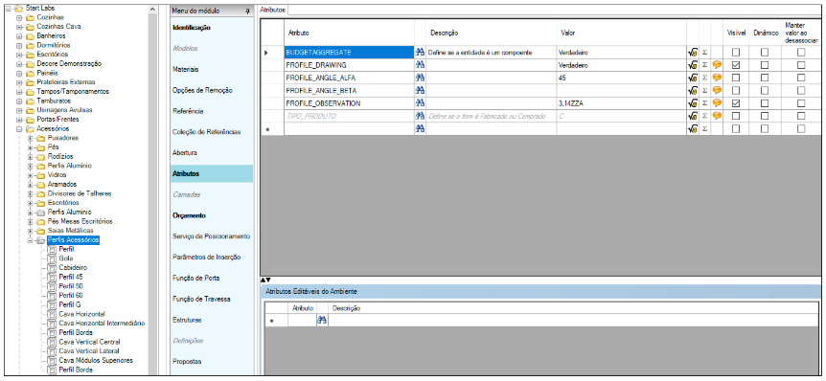
Task: Click formula icon in PROFILE_OBSERVATION row
Action: [x=692, y=103]
